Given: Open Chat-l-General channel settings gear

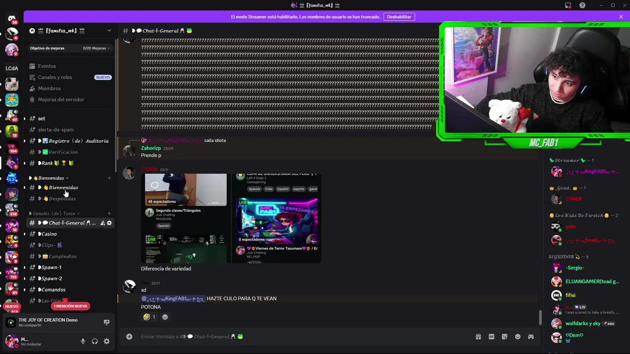Looking at the screenshot, I should tap(109, 223).
